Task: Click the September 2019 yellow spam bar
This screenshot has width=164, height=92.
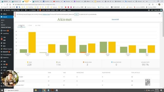Action: 32,42
